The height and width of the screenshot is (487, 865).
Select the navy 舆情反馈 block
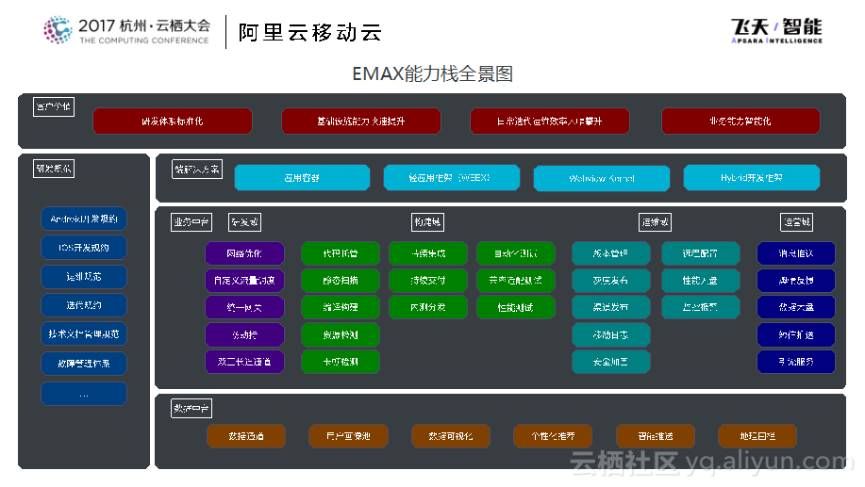point(796,281)
